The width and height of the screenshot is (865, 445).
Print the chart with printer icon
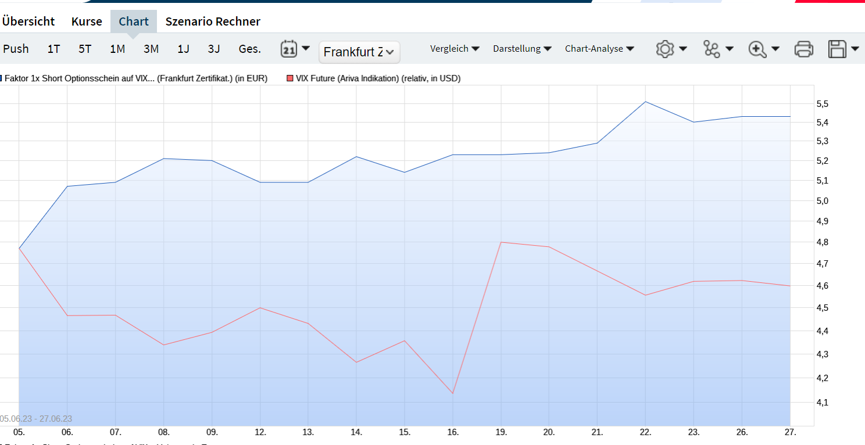(803, 49)
